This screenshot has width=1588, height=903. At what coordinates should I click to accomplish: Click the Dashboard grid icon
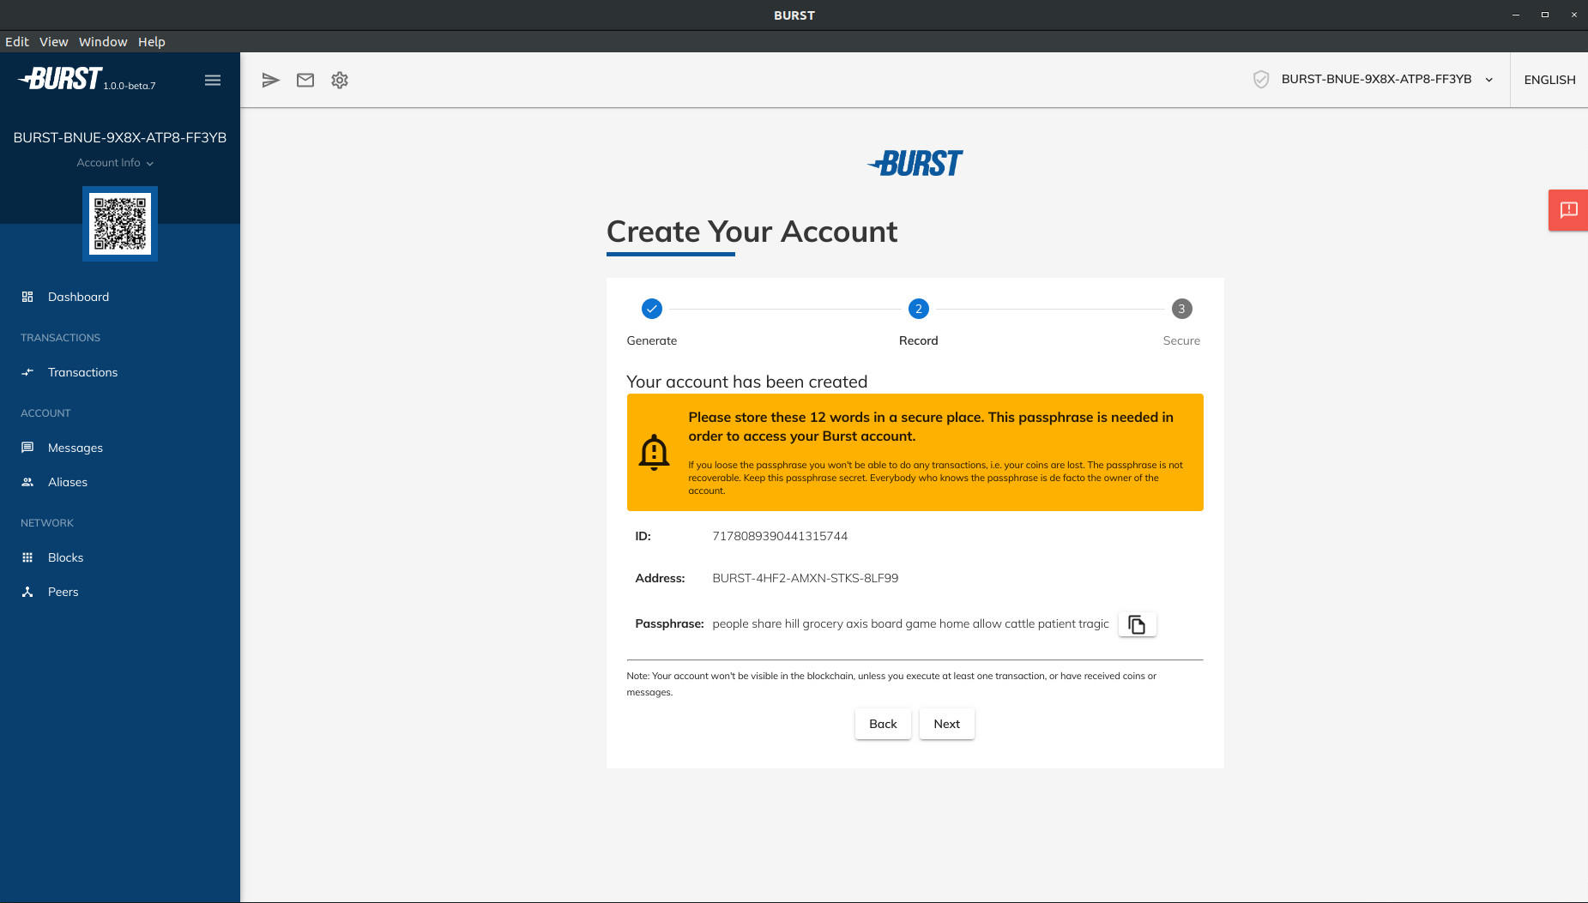(x=27, y=297)
